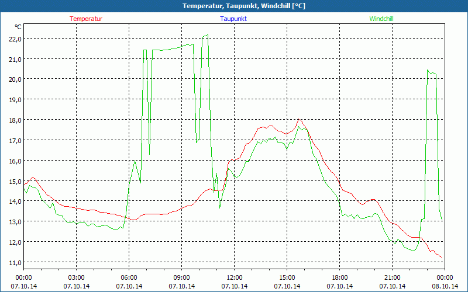The height and width of the screenshot is (292, 468).
Task: Click the 11,0 y-axis value
Action: pyautogui.click(x=15, y=262)
